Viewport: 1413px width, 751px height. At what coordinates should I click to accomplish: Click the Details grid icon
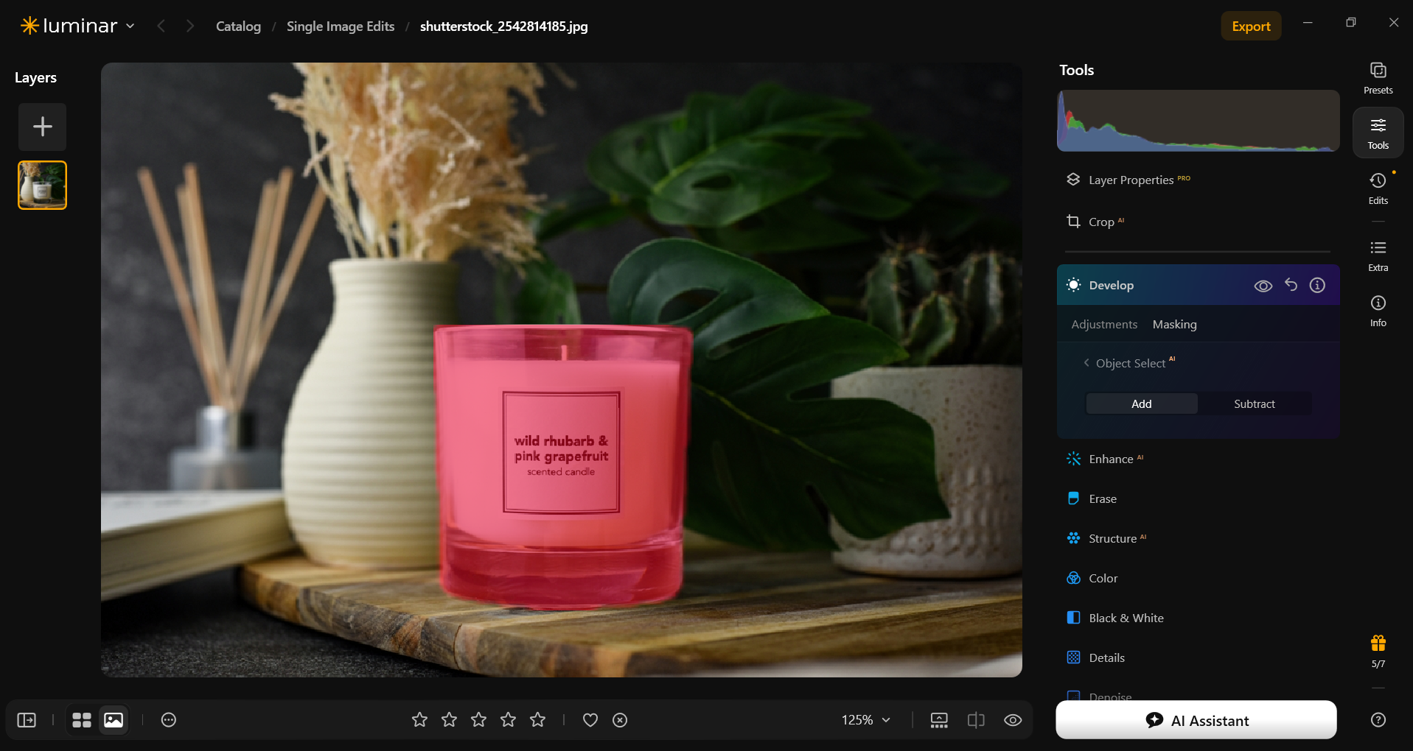click(x=1073, y=657)
